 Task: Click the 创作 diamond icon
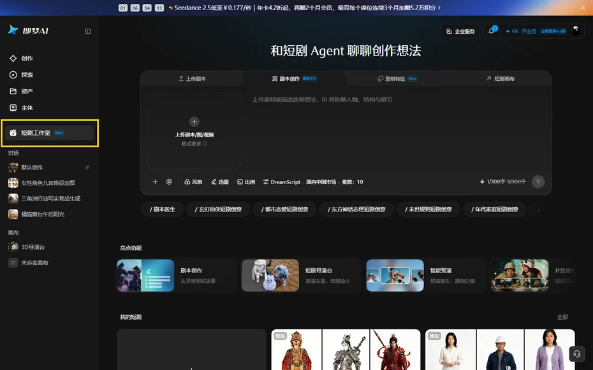[13, 59]
